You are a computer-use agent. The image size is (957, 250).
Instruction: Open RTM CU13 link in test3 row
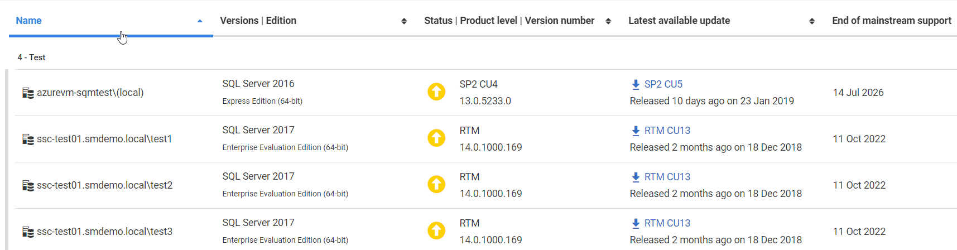point(667,223)
